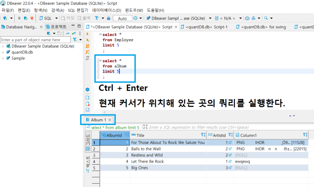This screenshot has width=314, height=187.
Task: Open the N/A schema selector
Action: point(228,18)
